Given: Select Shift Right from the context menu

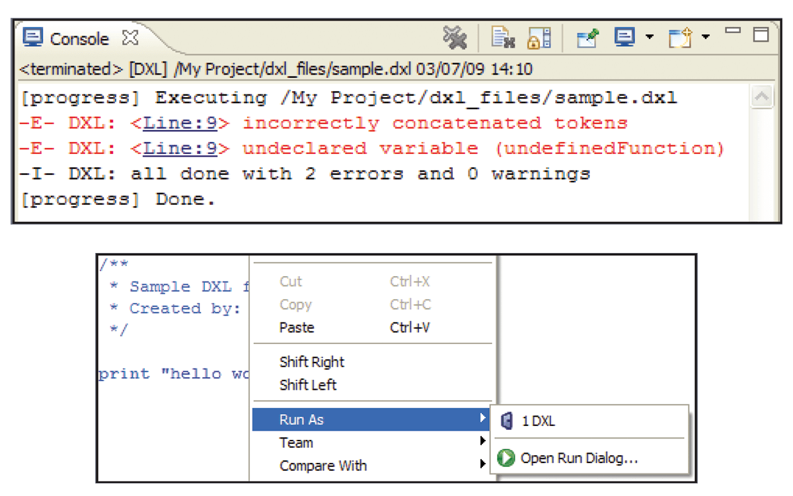Looking at the screenshot, I should point(312,361).
